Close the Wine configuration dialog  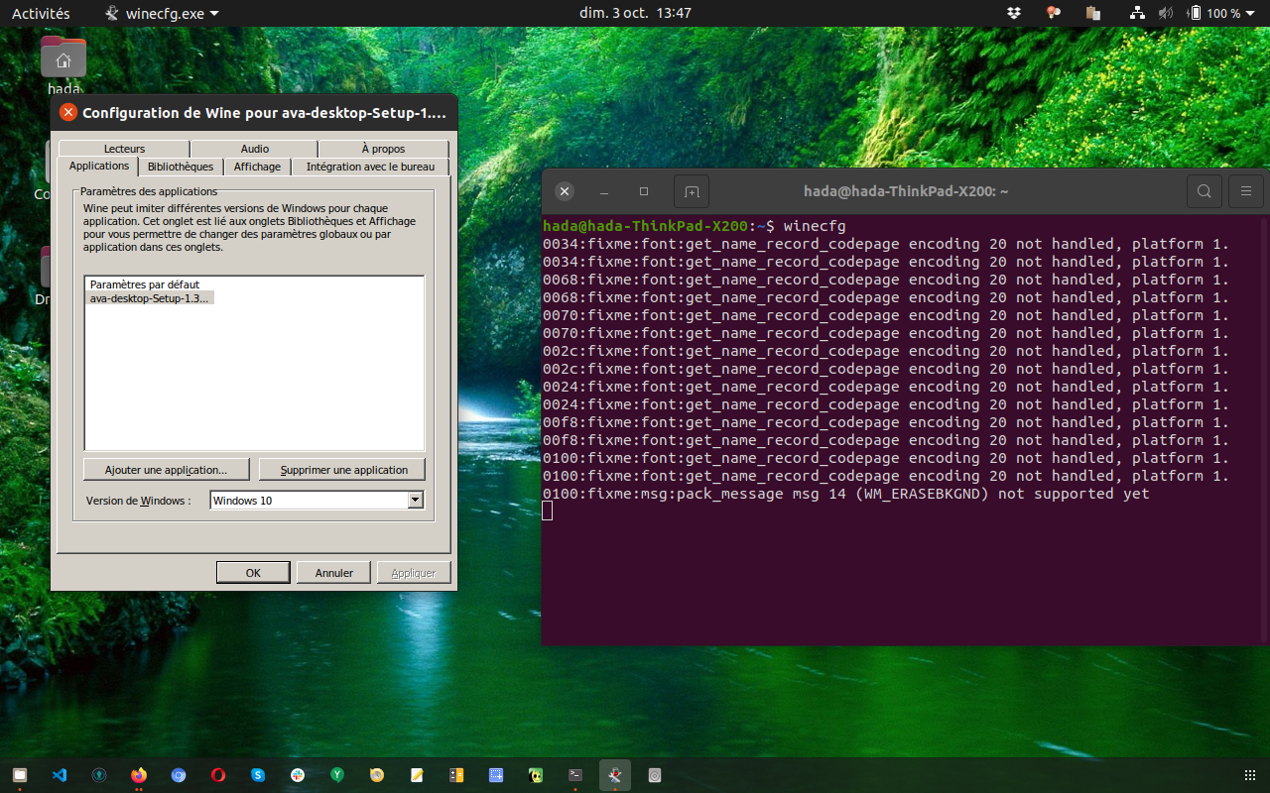[x=67, y=113]
